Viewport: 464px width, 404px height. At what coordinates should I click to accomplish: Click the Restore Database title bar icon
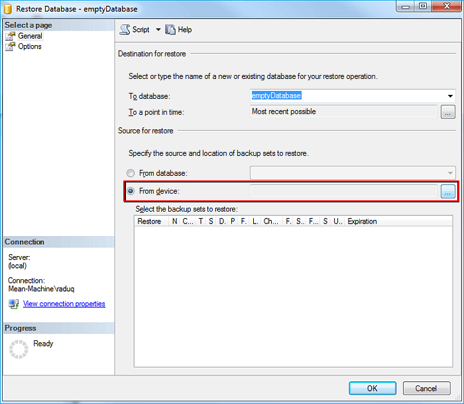coord(8,9)
